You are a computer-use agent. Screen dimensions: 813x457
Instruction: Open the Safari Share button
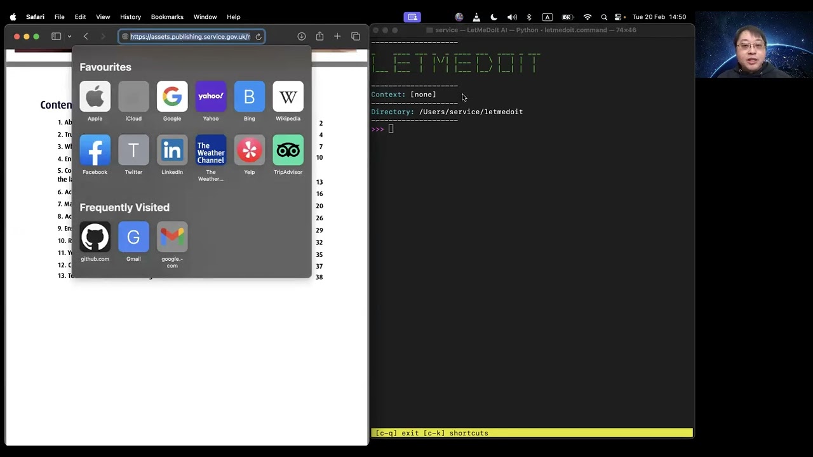(319, 36)
